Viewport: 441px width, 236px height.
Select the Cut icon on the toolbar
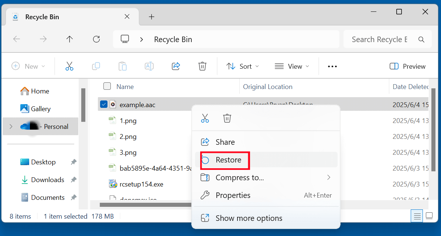pyautogui.click(x=69, y=66)
